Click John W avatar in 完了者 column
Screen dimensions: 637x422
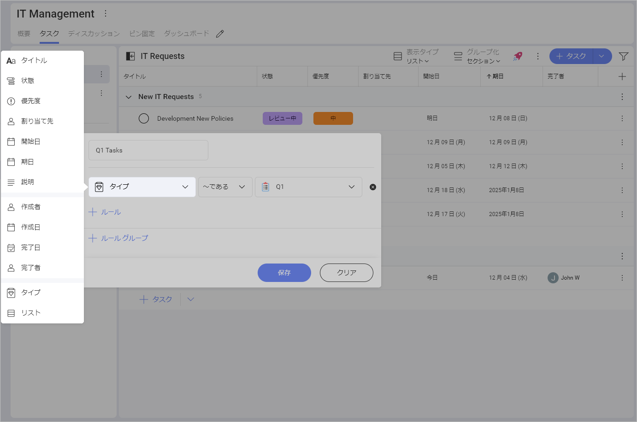click(x=553, y=278)
